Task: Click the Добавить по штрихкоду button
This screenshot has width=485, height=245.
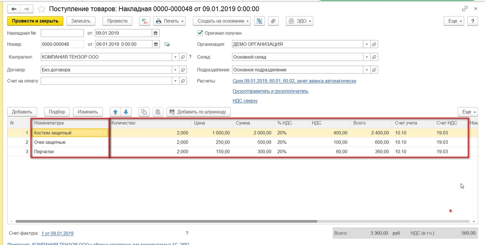Action: pyautogui.click(x=198, y=112)
